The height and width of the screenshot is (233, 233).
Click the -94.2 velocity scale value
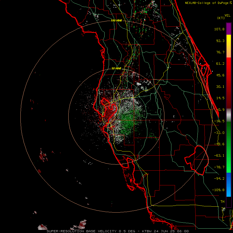click(x=219, y=178)
